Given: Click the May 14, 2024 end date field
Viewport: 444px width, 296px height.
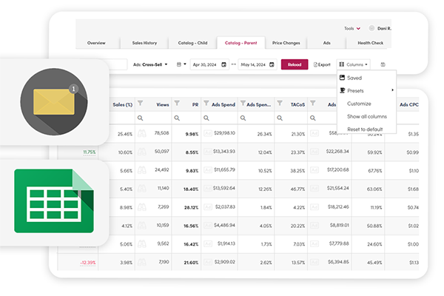Looking at the screenshot, I should coord(258,64).
